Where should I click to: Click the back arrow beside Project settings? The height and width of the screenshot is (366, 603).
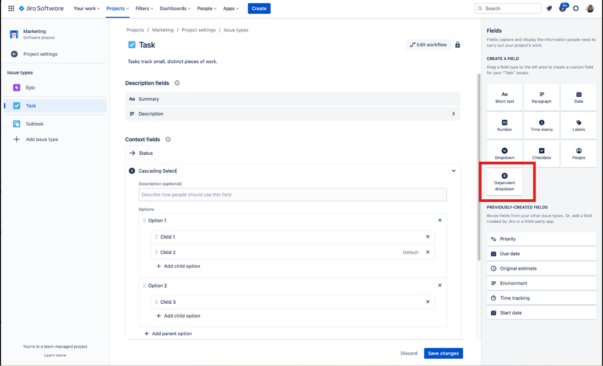pyautogui.click(x=14, y=54)
